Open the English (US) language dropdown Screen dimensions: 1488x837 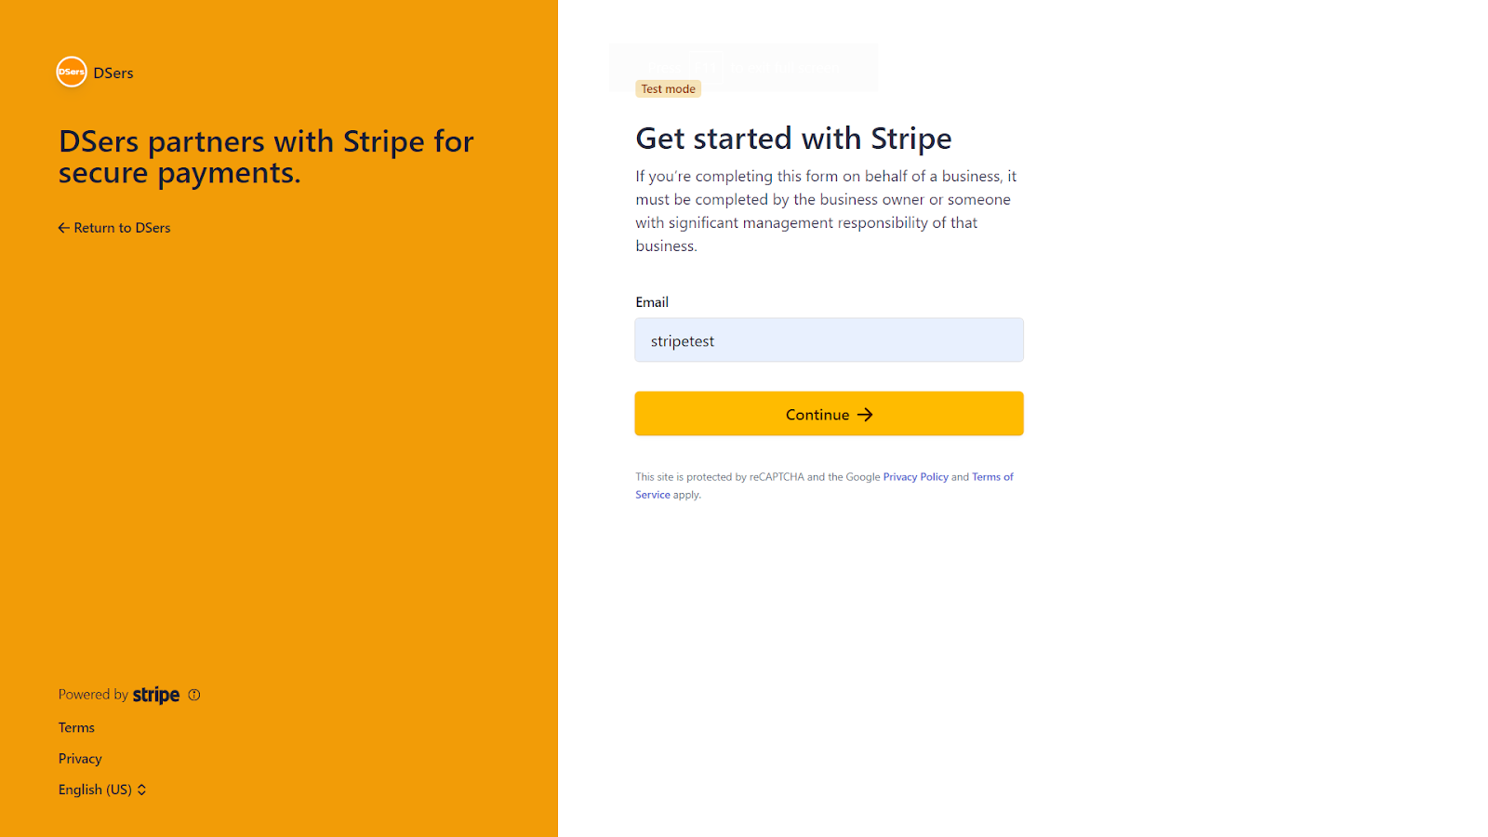click(x=102, y=790)
